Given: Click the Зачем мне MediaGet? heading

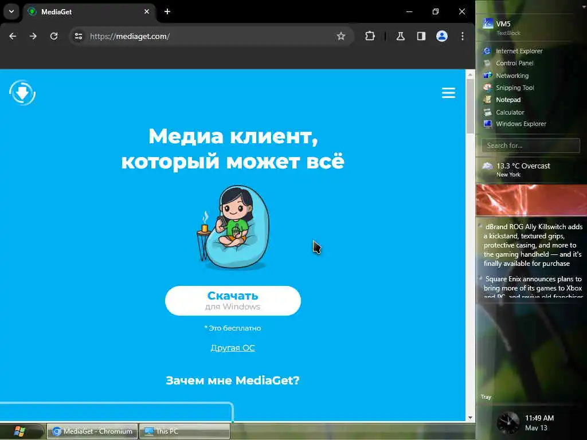Looking at the screenshot, I should [233, 380].
